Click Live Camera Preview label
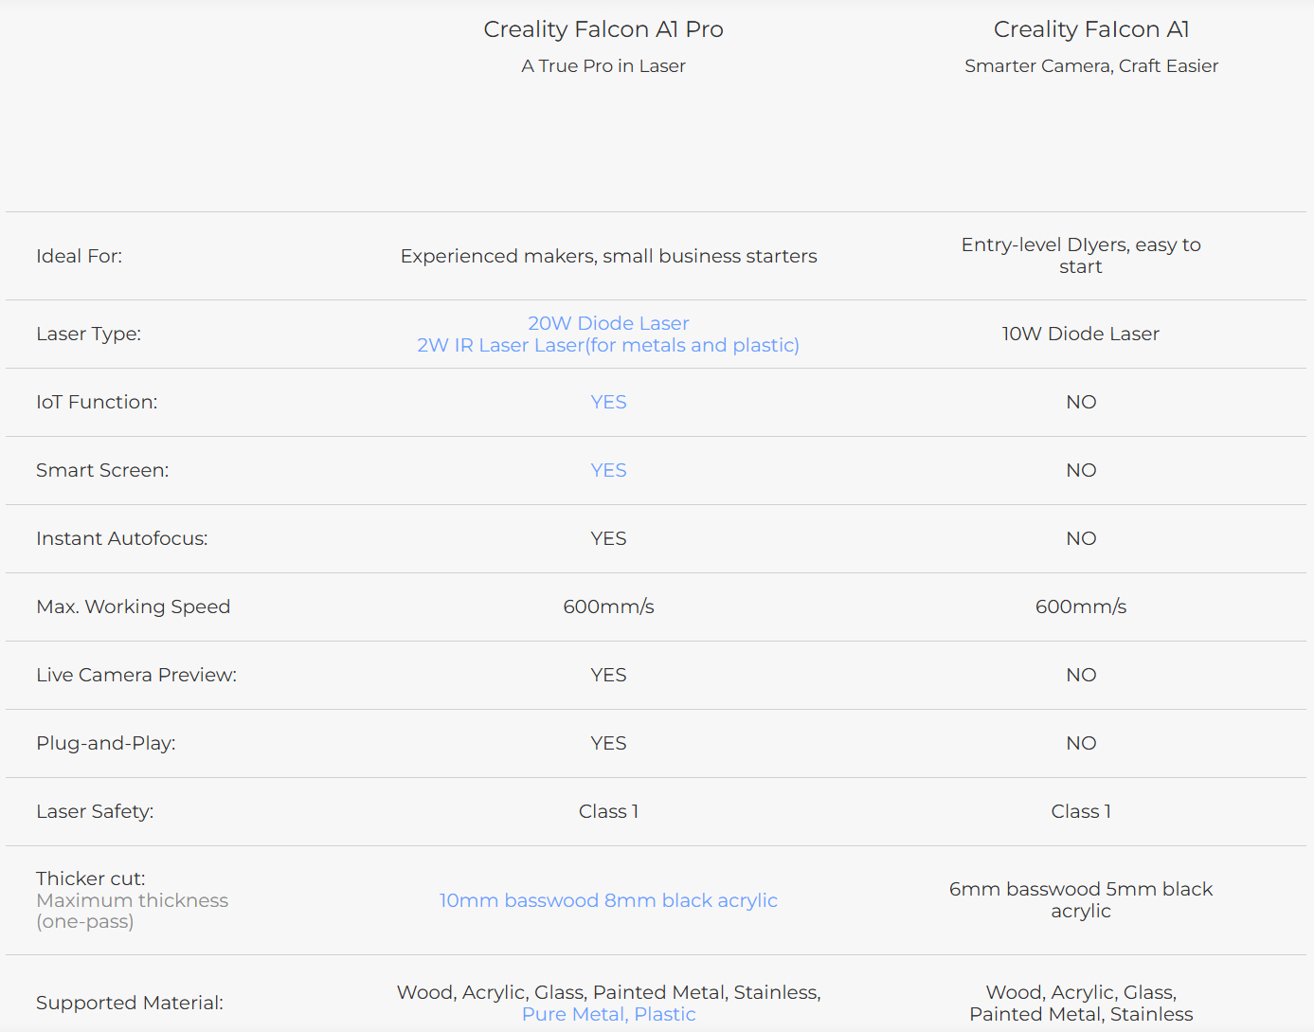 136,675
